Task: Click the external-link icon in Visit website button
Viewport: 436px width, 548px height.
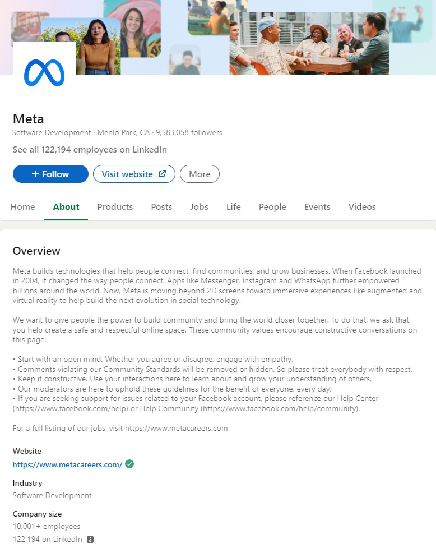Action: [x=161, y=174]
